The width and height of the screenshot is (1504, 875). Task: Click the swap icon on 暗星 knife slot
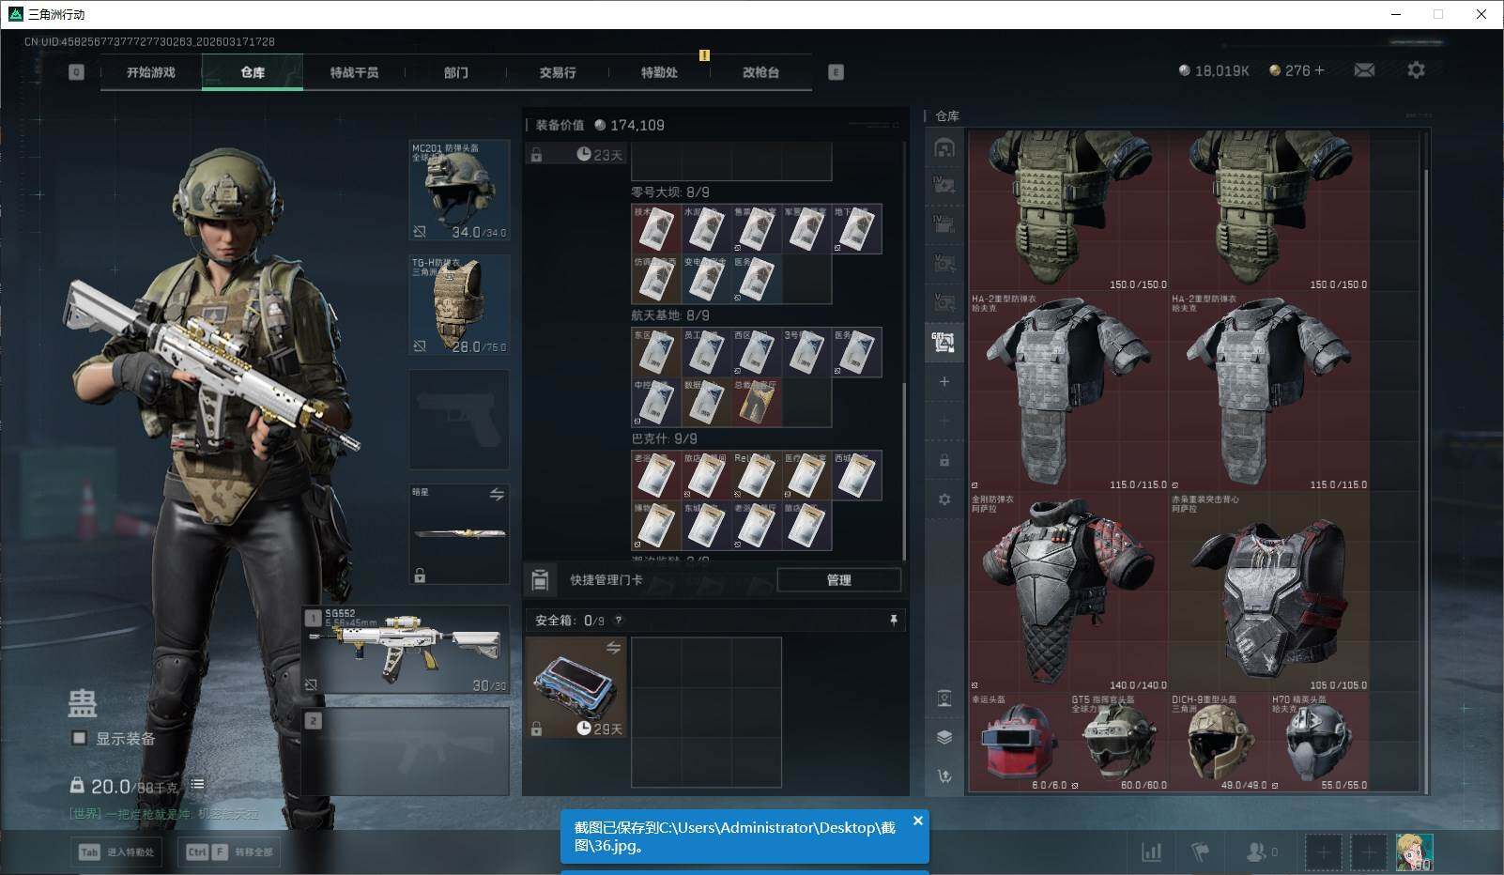[x=497, y=495]
